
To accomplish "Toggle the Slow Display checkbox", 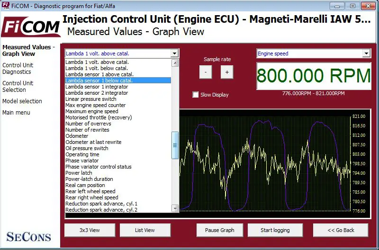I will click(x=195, y=95).
